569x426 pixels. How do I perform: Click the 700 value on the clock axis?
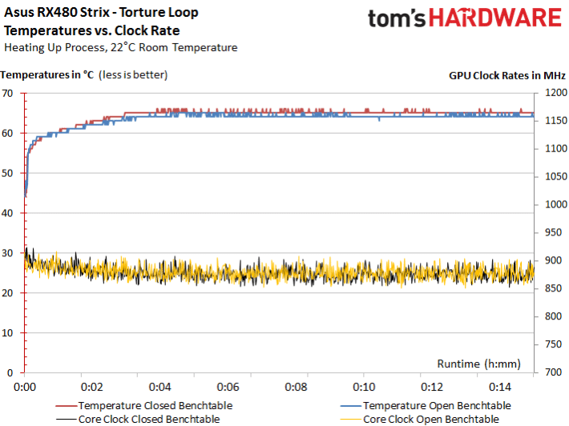pos(553,372)
